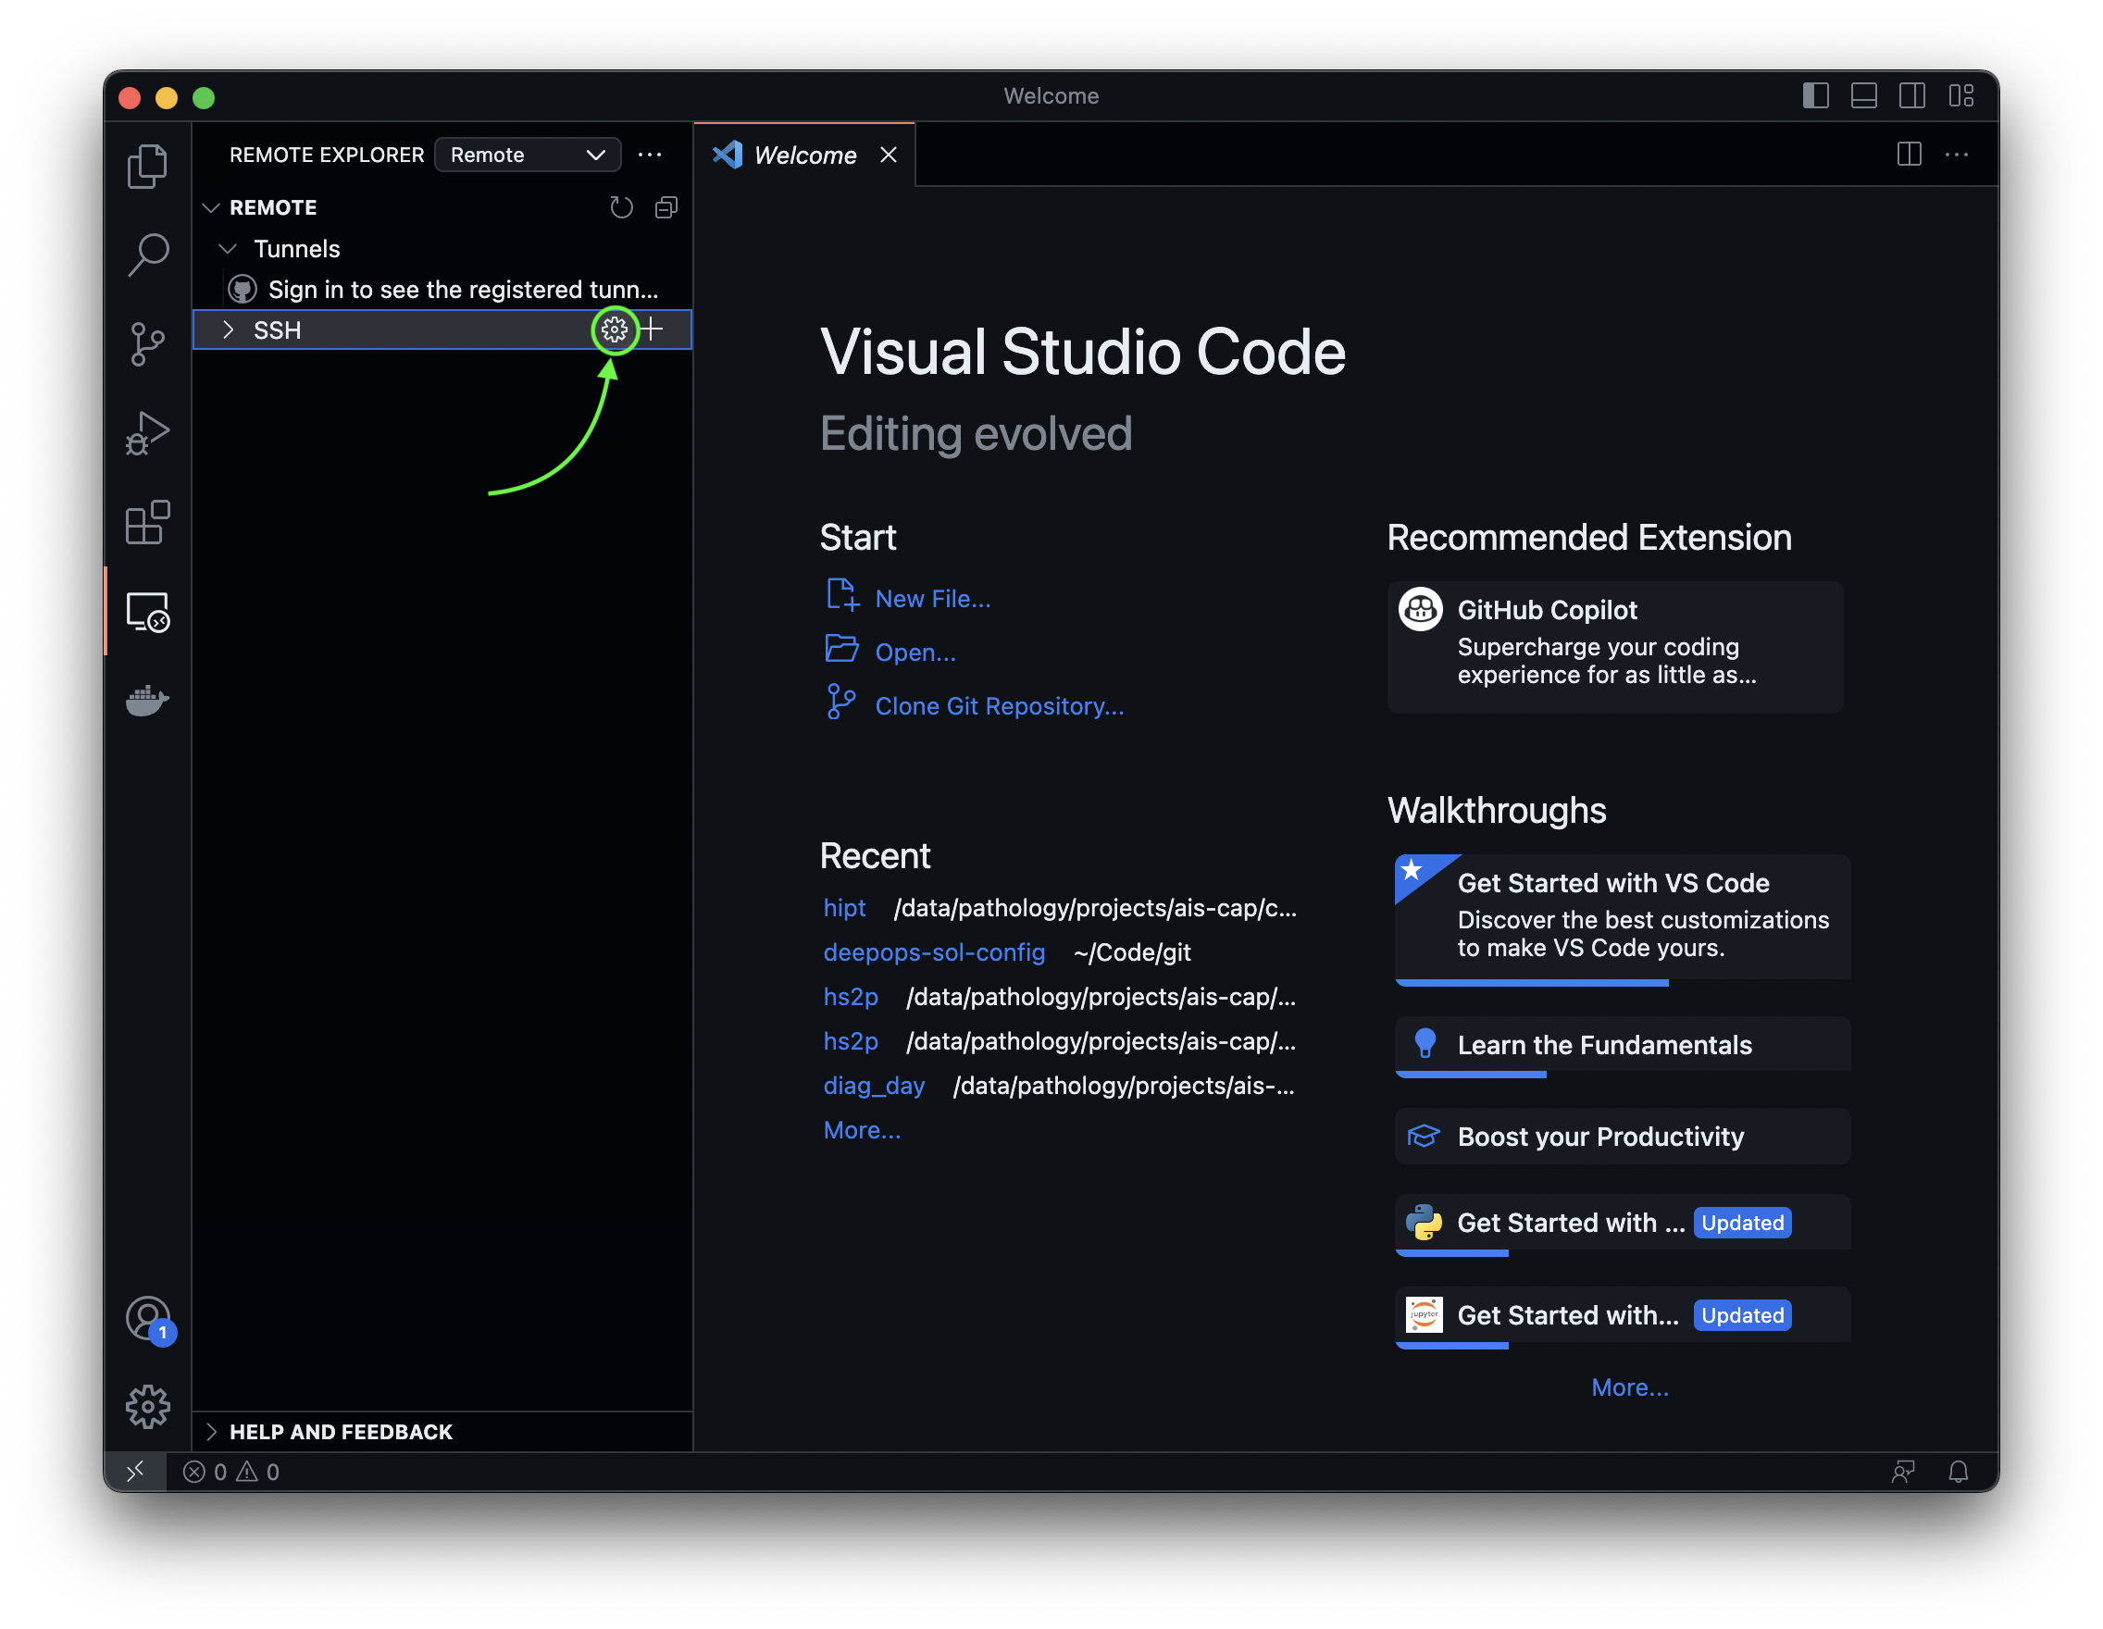Select the Welcome editor tab
The width and height of the screenshot is (2103, 1629).
[x=804, y=155]
